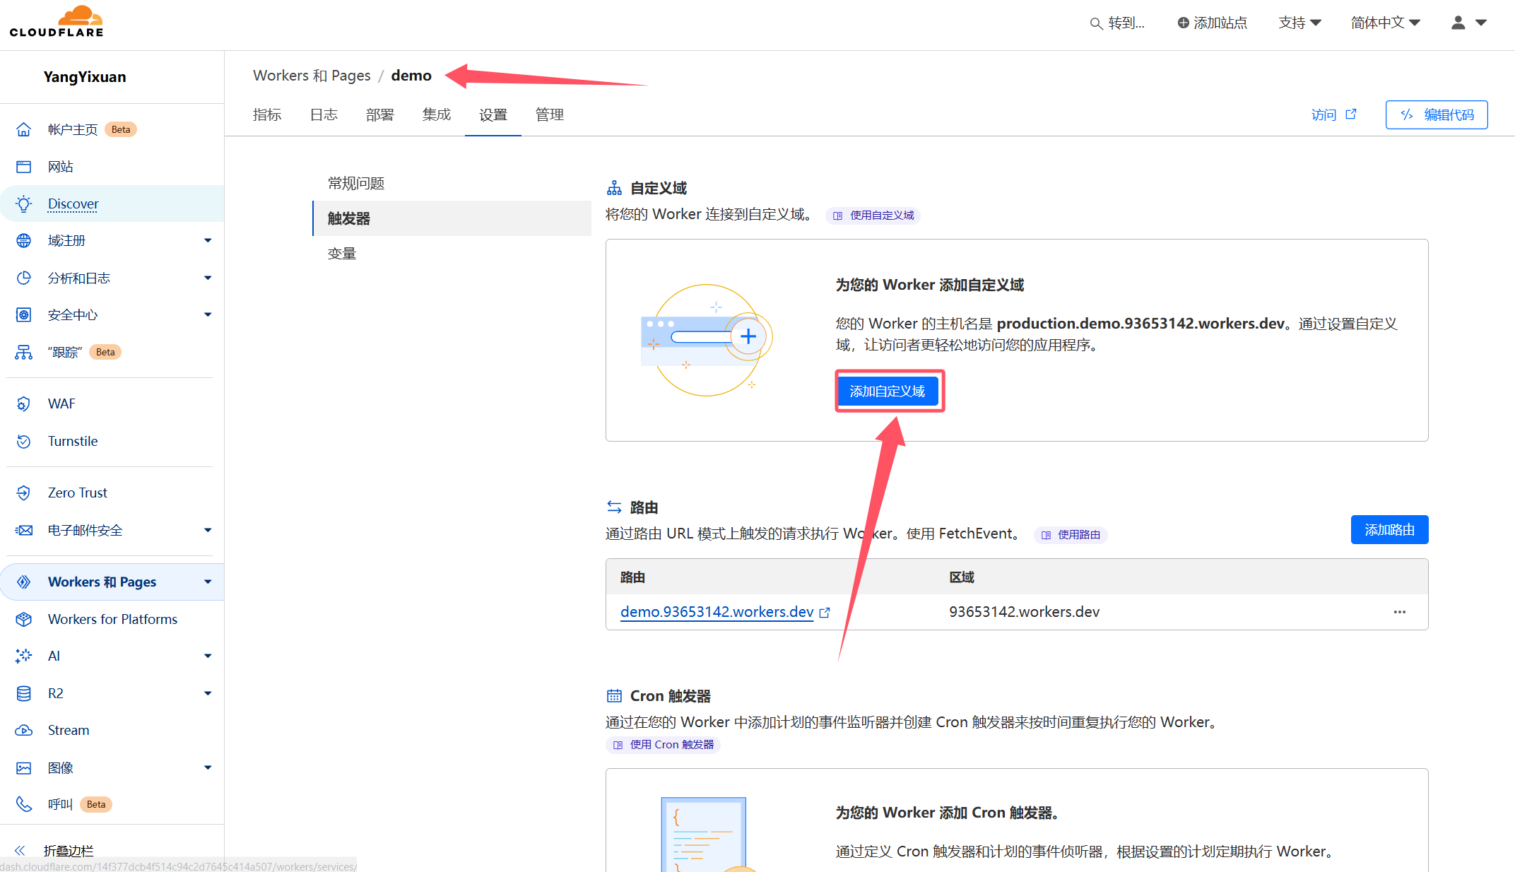Expand the 分析和日志 sidebar section
The height and width of the screenshot is (872, 1515).
pos(208,278)
